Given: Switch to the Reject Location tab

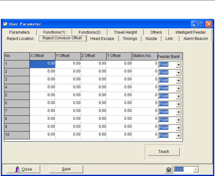Looking at the screenshot, I should tap(20, 39).
